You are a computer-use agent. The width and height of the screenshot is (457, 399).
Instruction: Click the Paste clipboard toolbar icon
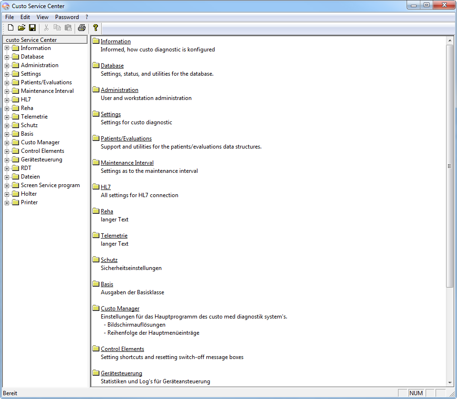point(68,28)
